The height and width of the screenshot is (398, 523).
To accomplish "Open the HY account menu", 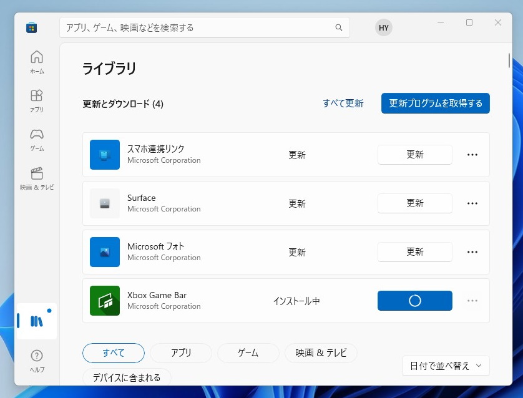I will coord(383,27).
